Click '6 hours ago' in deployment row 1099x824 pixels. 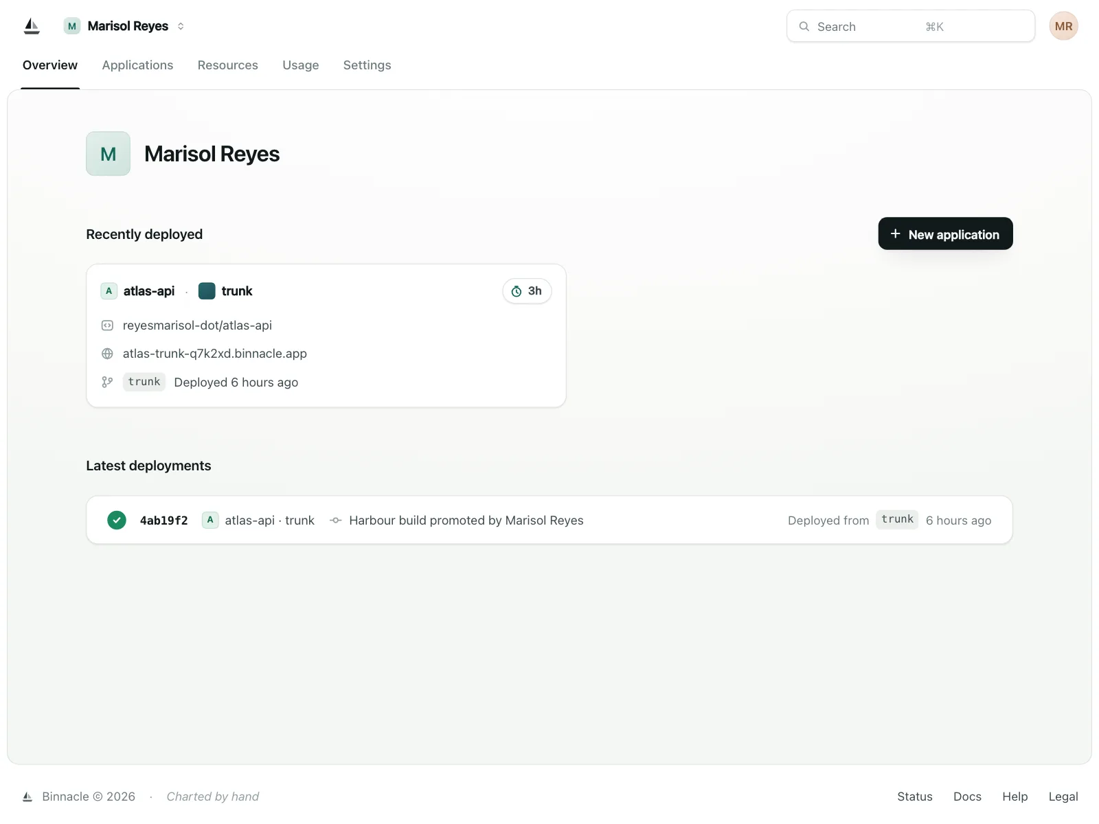tap(958, 520)
